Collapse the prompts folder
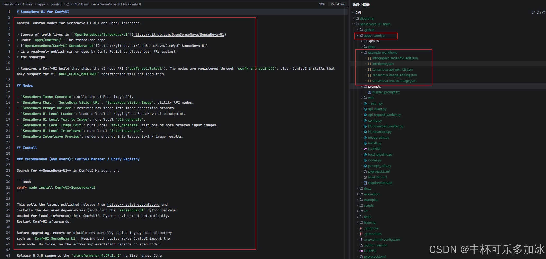The width and height of the screenshot is (546, 259). [x=362, y=86]
